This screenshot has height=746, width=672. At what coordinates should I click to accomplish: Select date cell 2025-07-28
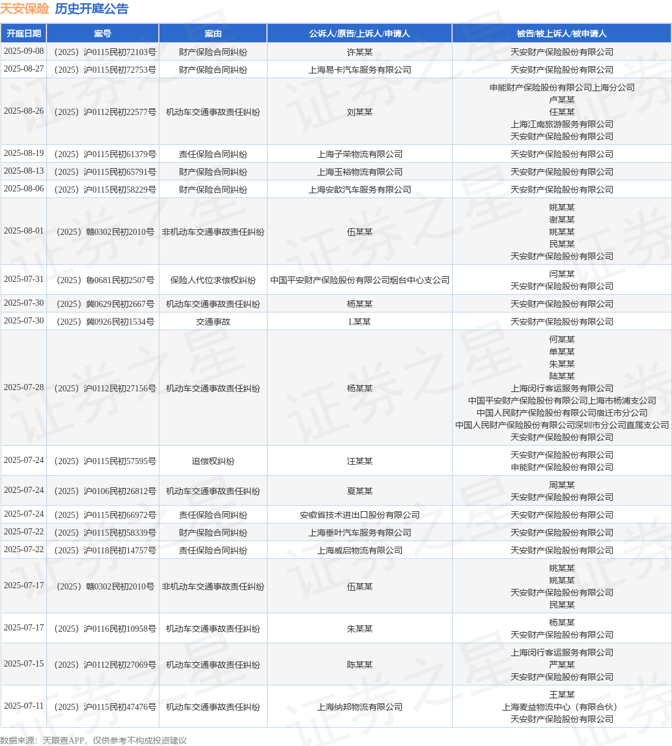pos(24,388)
